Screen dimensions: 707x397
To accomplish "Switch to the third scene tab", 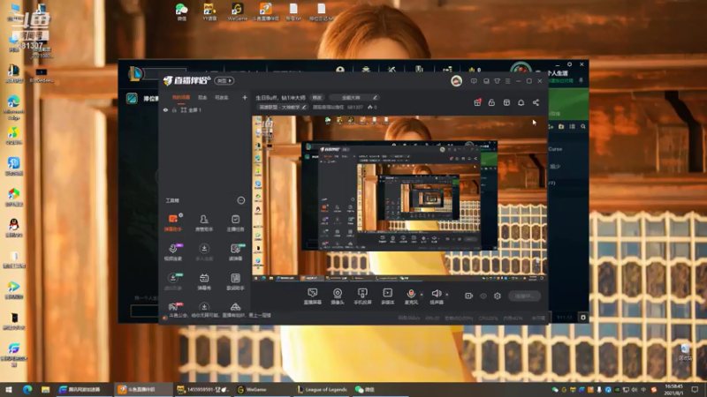I will click(222, 97).
